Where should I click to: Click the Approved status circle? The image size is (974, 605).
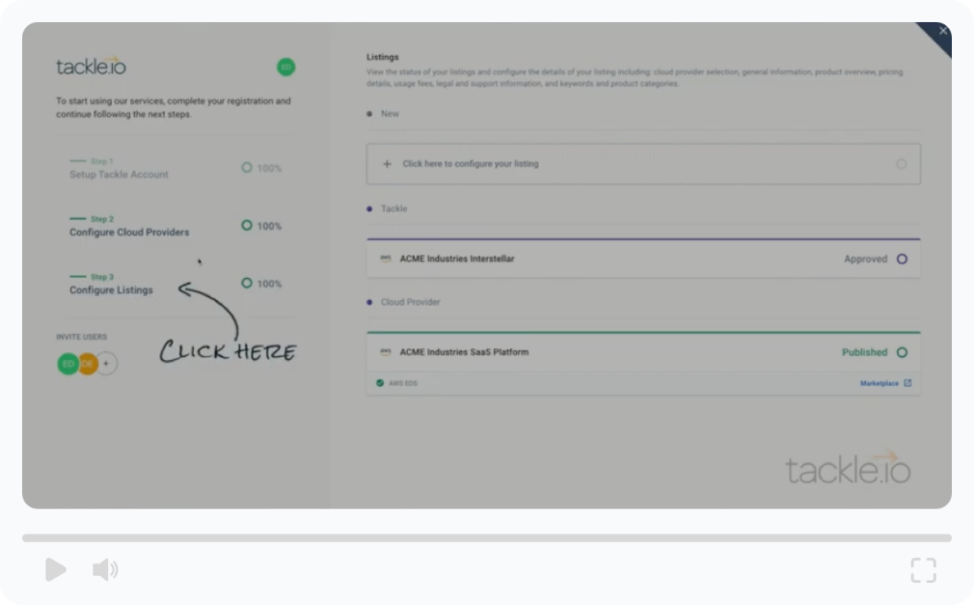click(902, 260)
